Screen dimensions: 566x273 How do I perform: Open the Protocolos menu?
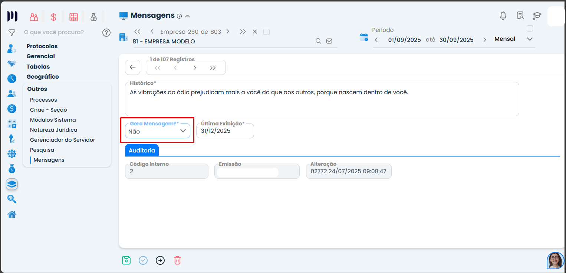pos(42,46)
